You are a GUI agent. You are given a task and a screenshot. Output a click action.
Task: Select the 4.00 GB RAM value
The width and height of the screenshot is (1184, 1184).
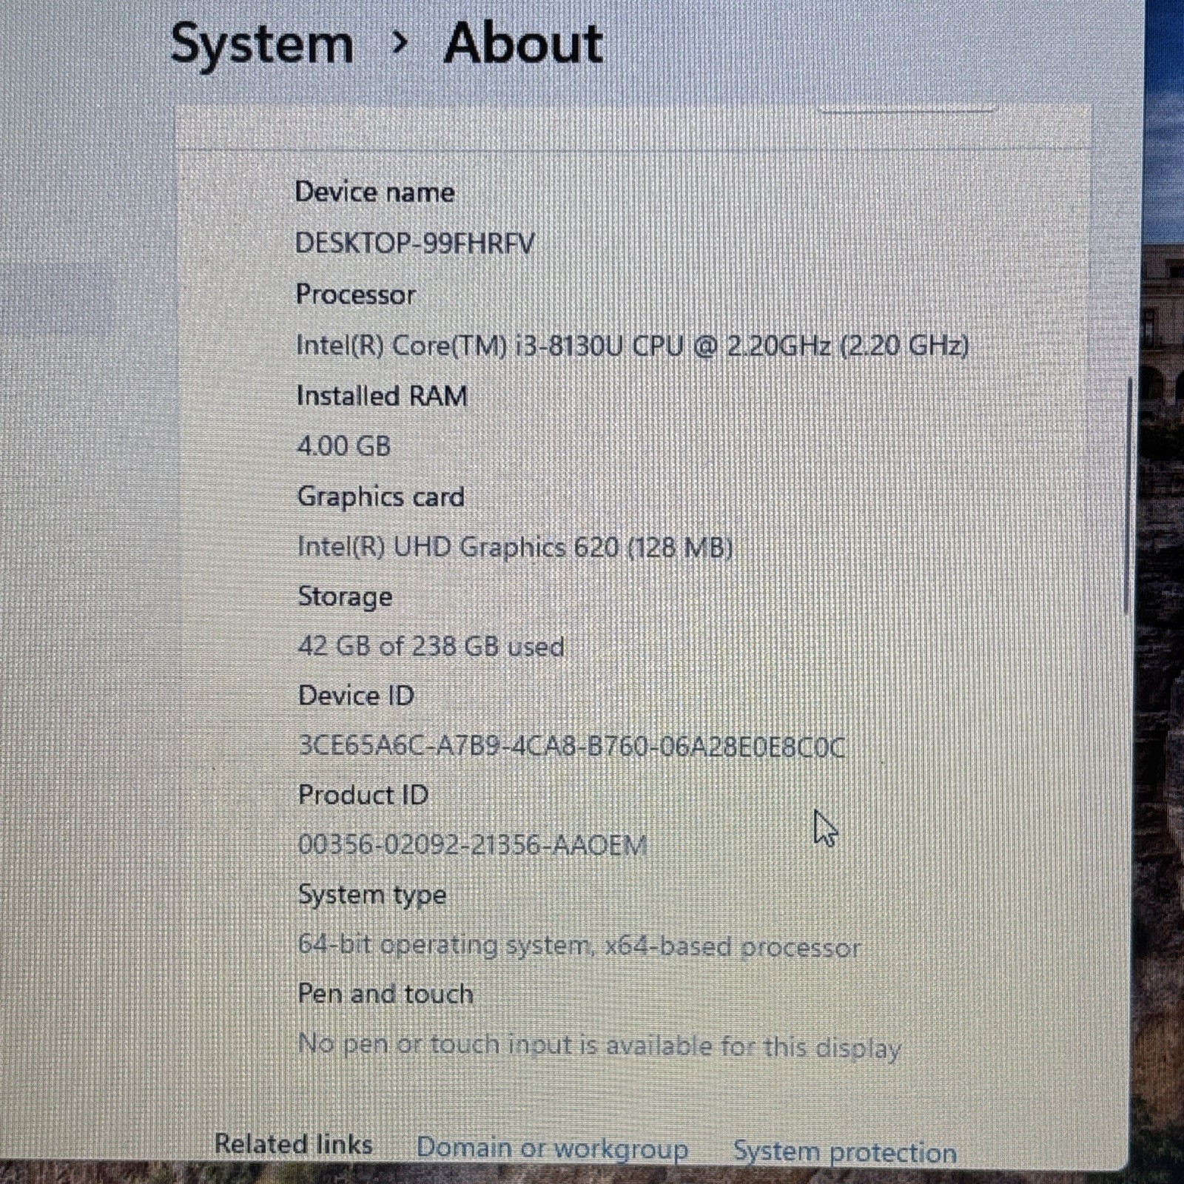point(343,446)
